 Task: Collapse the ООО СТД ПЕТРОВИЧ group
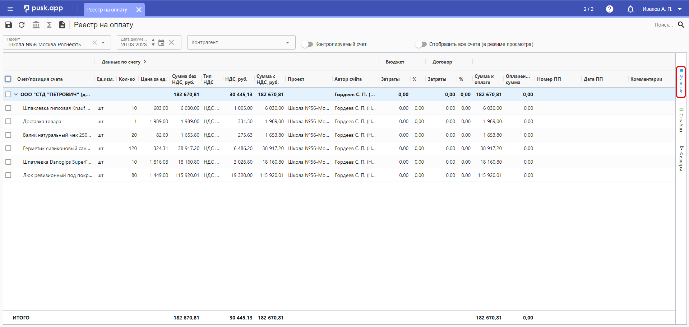pos(16,94)
